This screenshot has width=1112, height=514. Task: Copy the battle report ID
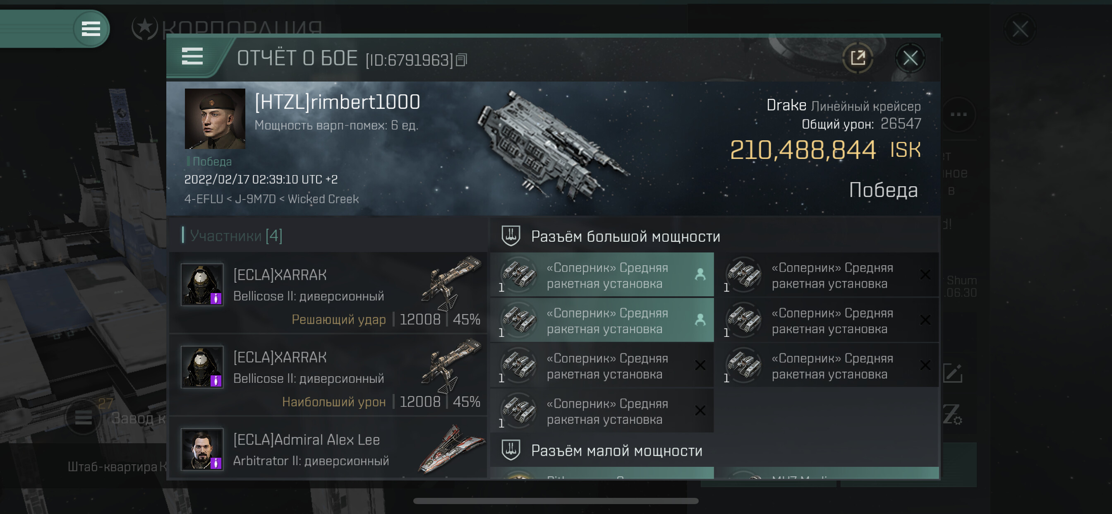[461, 60]
